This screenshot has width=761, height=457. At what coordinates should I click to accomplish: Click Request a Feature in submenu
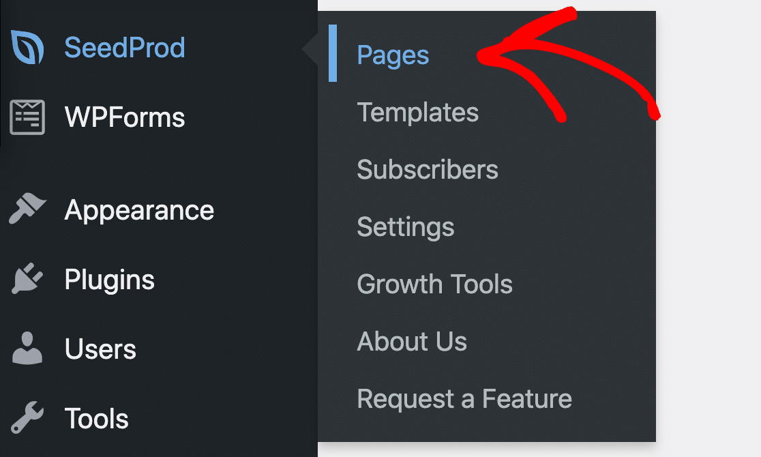tap(464, 399)
